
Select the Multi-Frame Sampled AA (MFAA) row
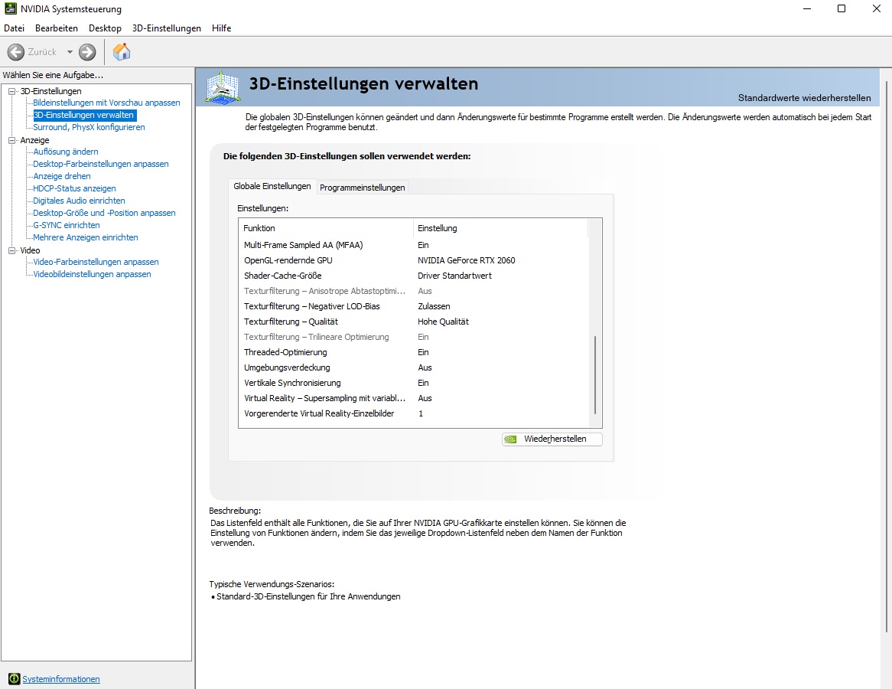[x=413, y=245]
